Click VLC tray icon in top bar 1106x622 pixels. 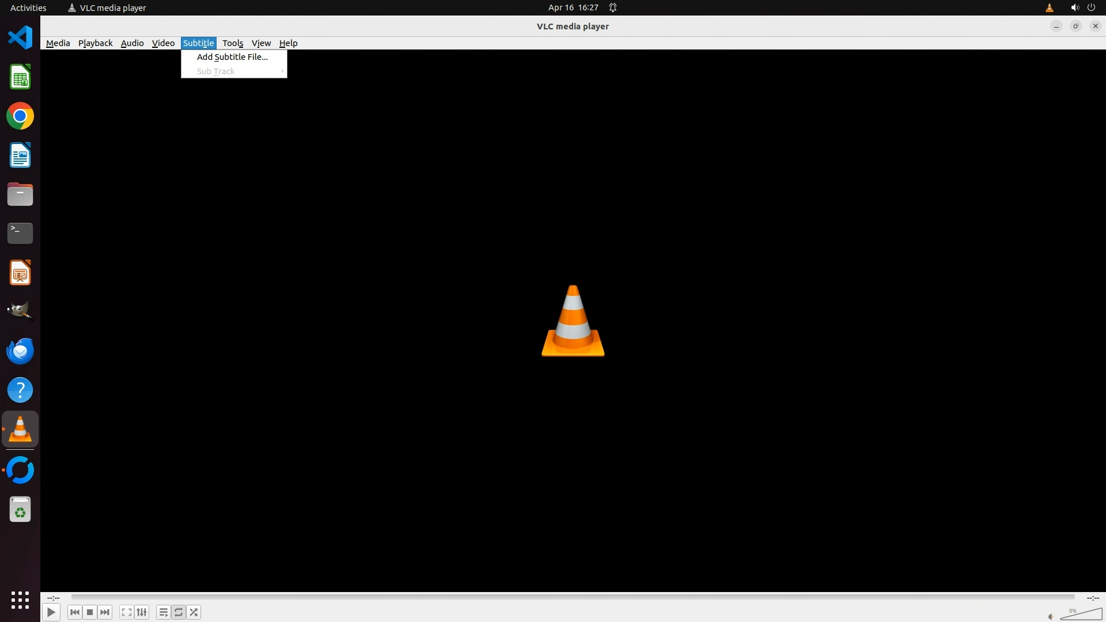coord(1049,7)
